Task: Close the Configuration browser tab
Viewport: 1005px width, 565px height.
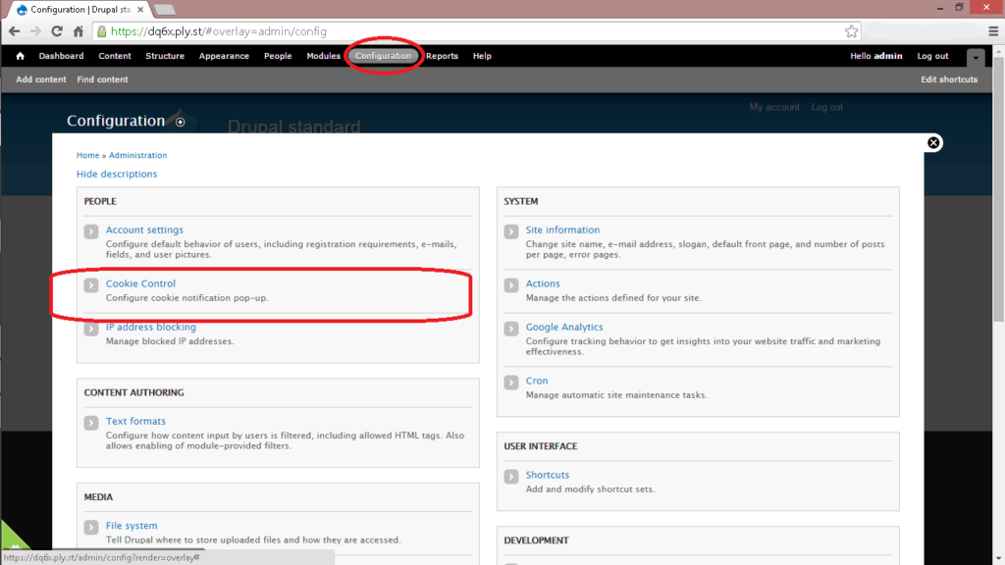Action: tap(140, 10)
